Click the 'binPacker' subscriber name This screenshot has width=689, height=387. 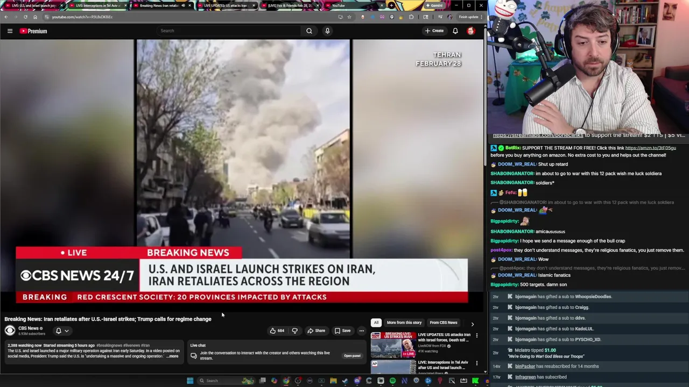click(x=525, y=367)
